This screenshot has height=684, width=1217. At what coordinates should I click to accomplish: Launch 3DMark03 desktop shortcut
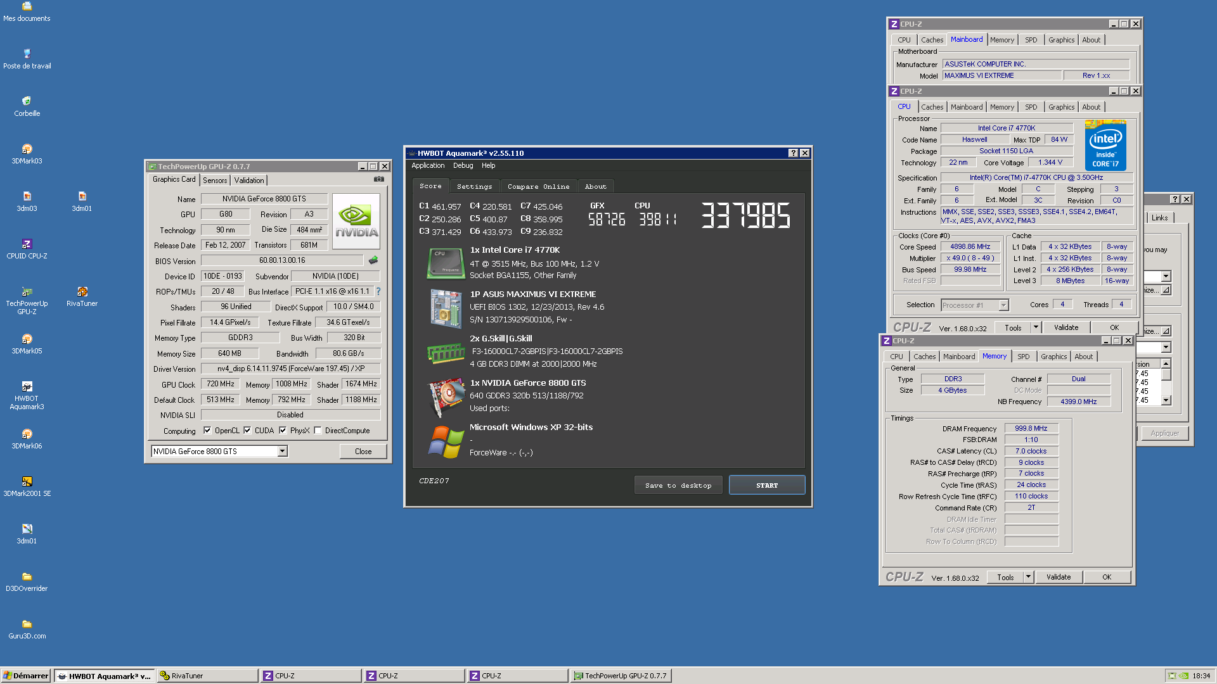point(27,154)
